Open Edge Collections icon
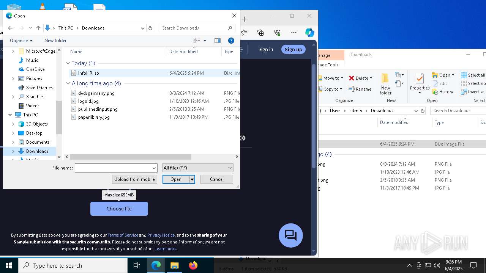Screen dimensions: 486x273 click(260, 33)
